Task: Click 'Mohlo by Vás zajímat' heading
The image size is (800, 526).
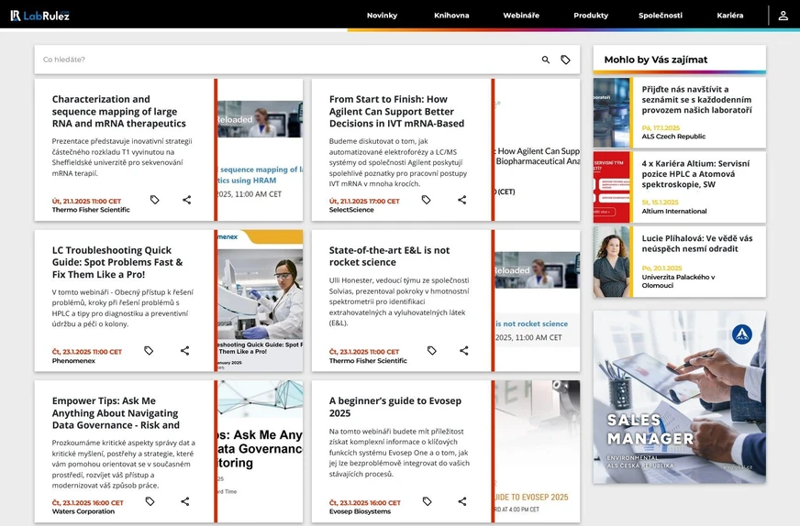Action: pyautogui.click(x=656, y=60)
